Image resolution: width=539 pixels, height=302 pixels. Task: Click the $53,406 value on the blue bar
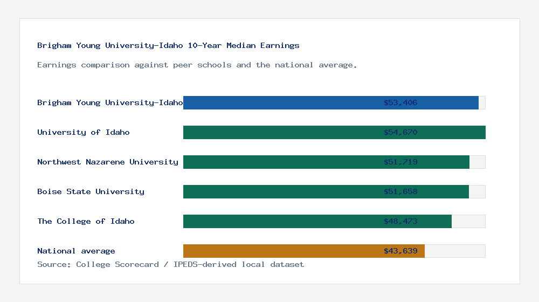(400, 102)
